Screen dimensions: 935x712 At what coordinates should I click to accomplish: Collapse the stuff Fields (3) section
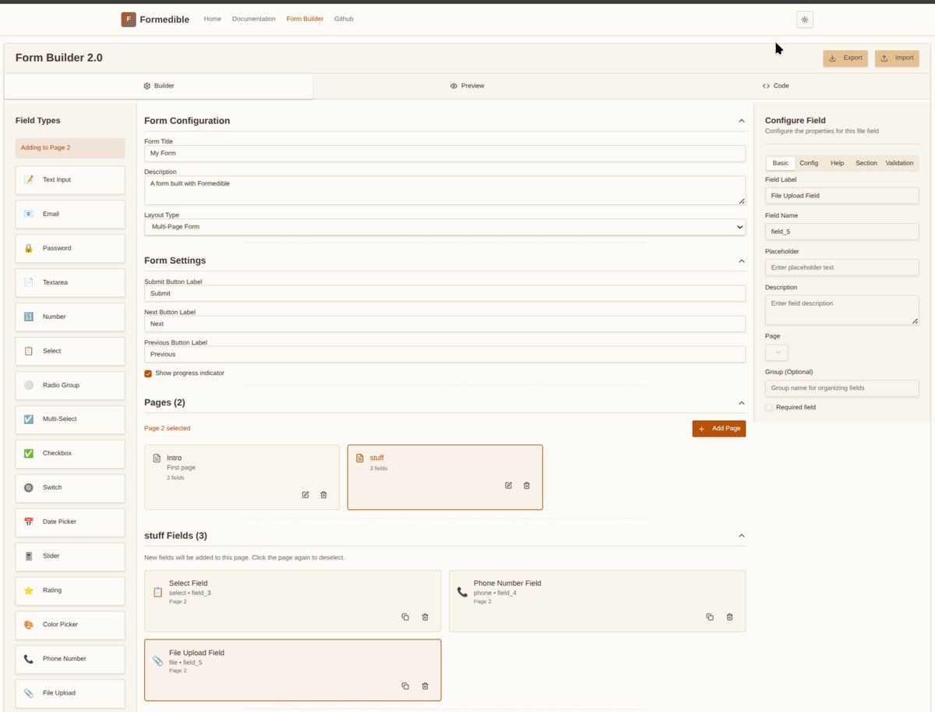click(x=741, y=536)
